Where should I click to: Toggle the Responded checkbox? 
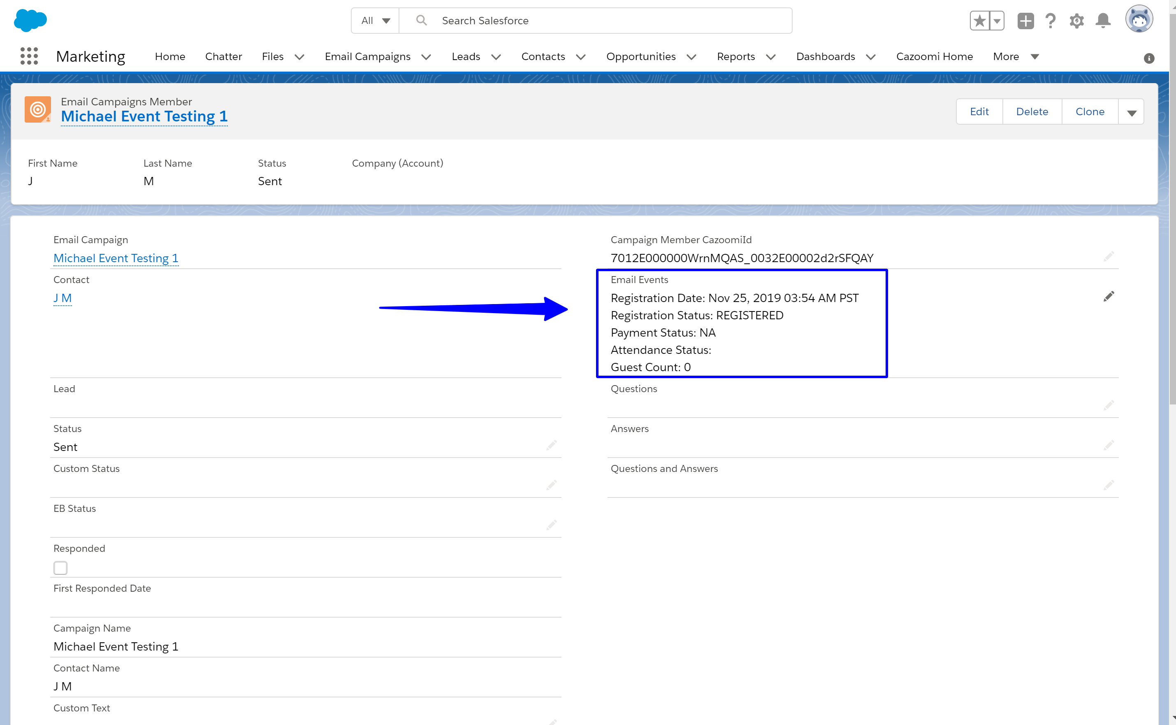pyautogui.click(x=60, y=568)
